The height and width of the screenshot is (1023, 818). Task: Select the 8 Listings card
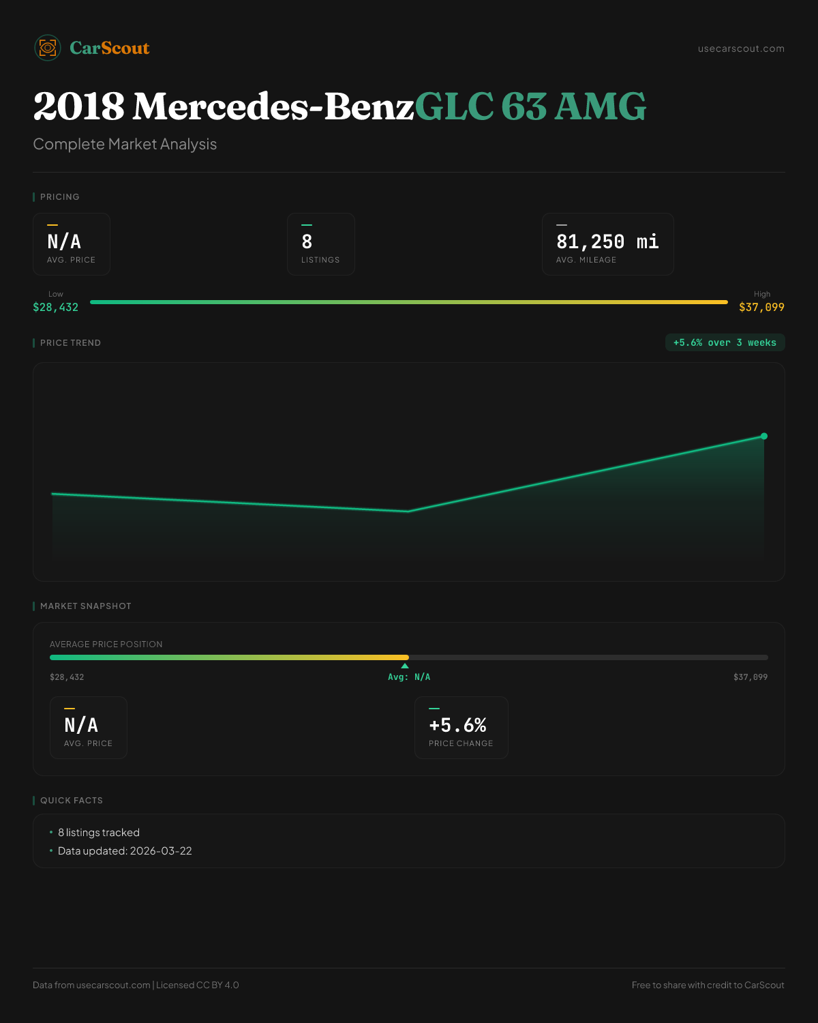click(320, 244)
